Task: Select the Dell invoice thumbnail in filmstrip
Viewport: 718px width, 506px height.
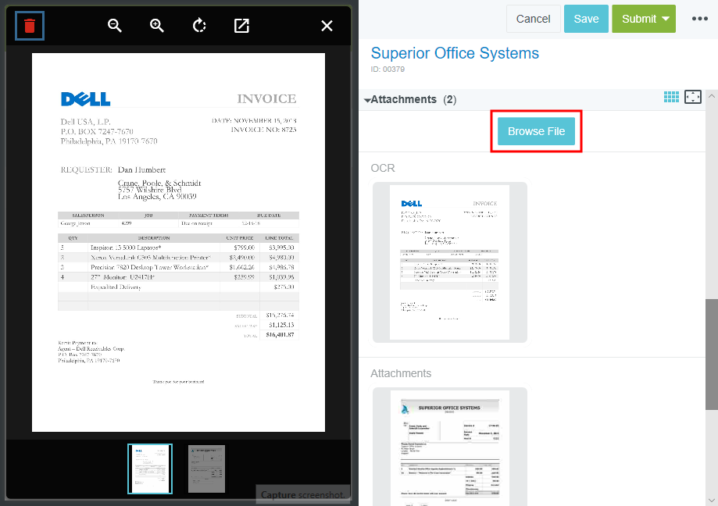Action: 149,469
